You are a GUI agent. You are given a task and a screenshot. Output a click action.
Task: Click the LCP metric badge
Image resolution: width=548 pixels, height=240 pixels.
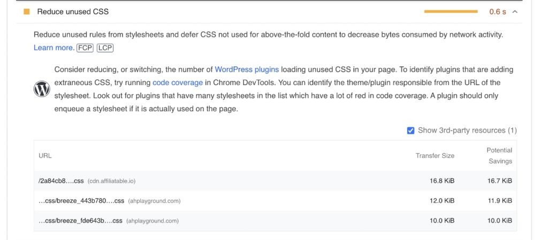105,48
